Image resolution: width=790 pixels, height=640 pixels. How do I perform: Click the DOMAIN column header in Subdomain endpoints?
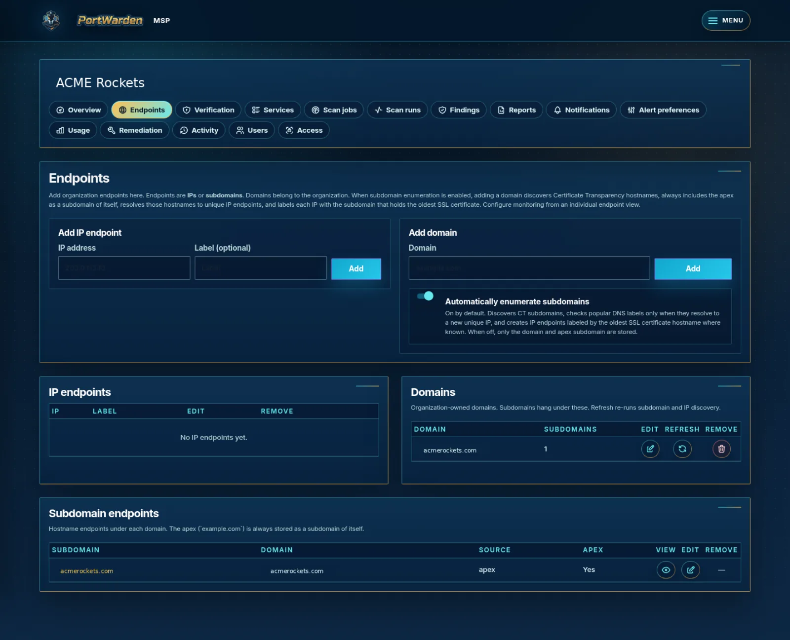[277, 550]
